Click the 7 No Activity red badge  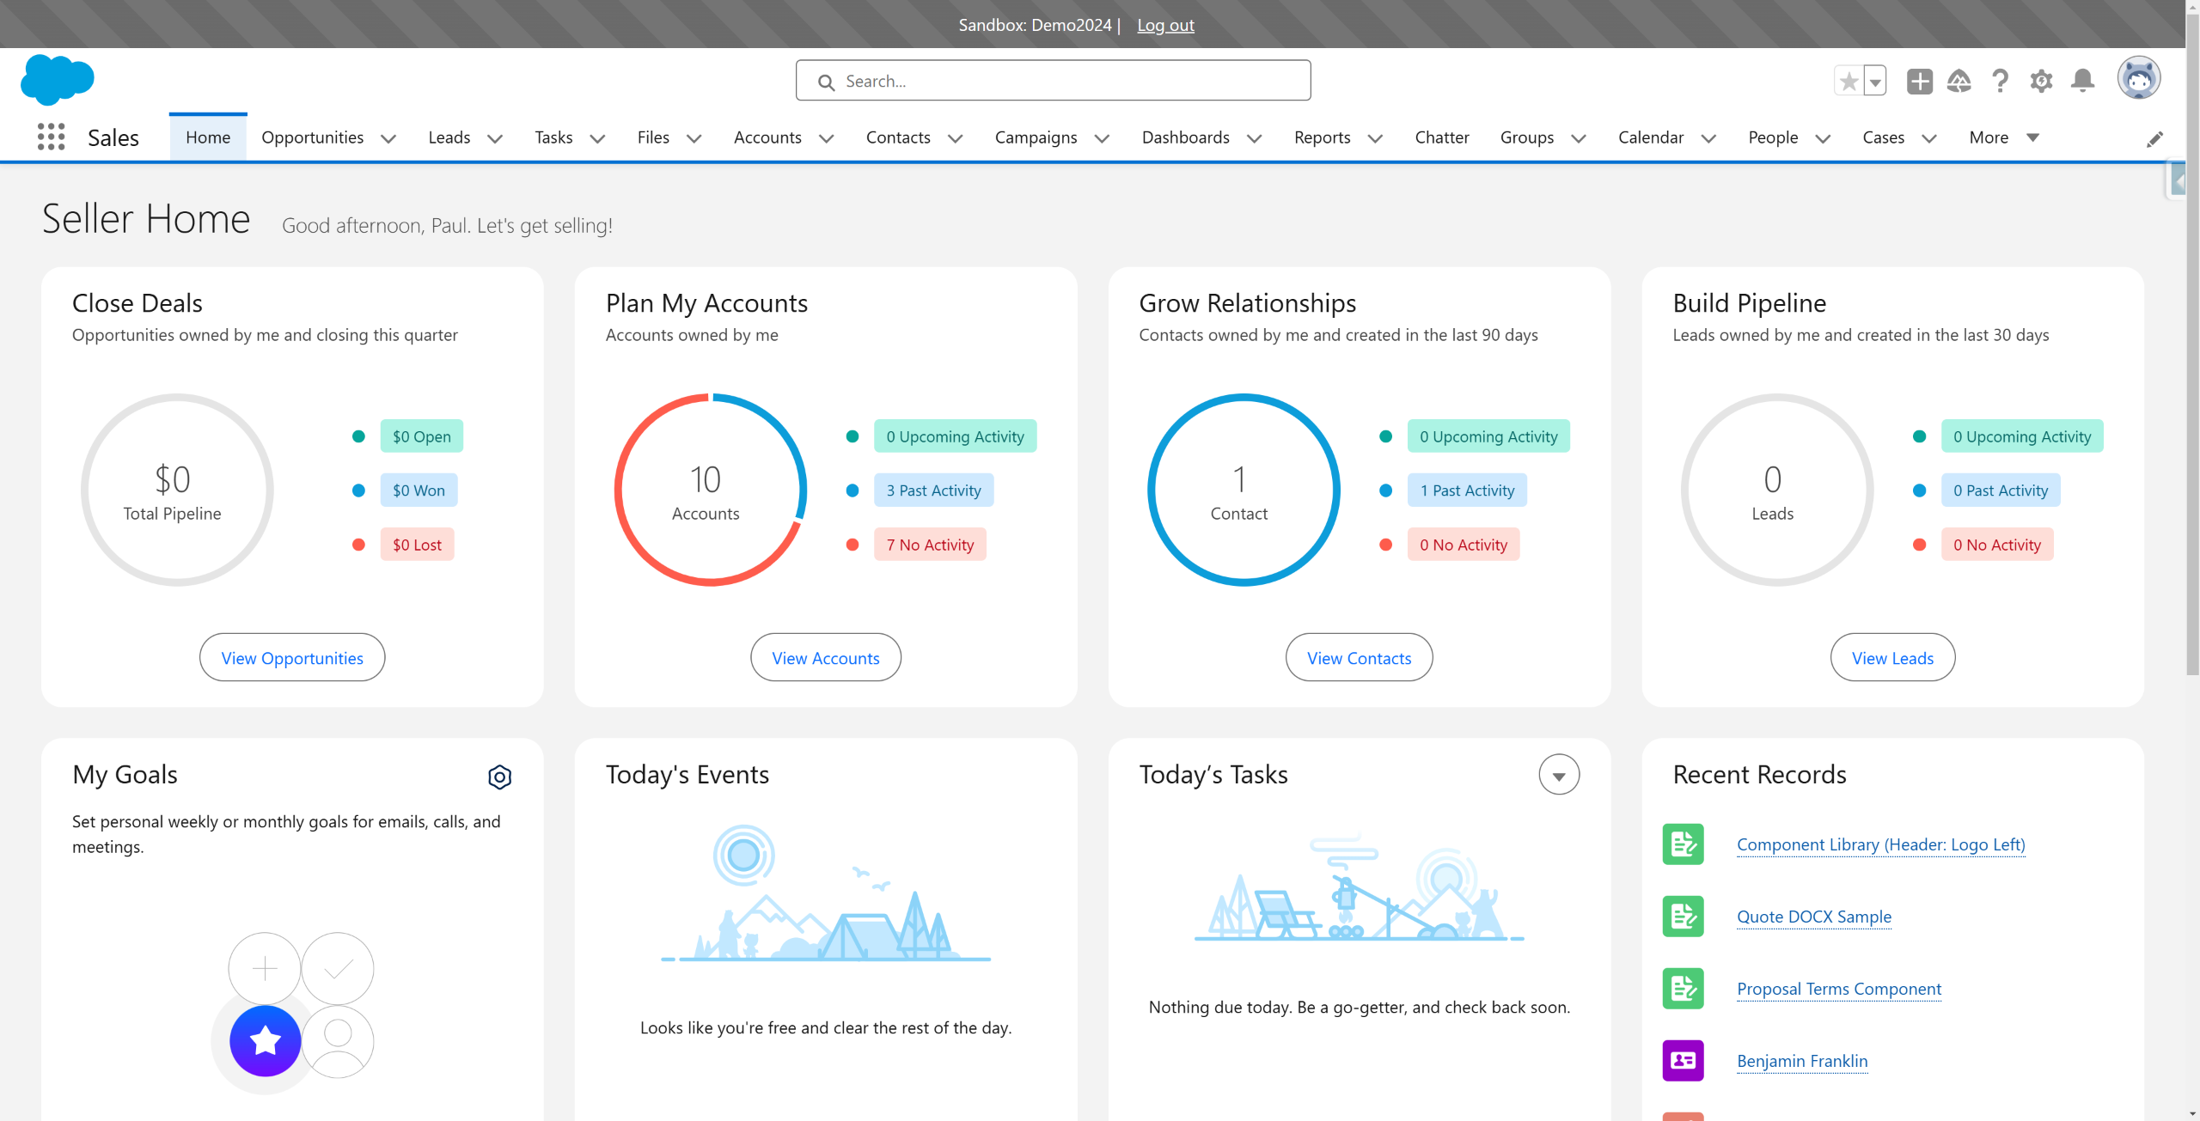(x=930, y=545)
